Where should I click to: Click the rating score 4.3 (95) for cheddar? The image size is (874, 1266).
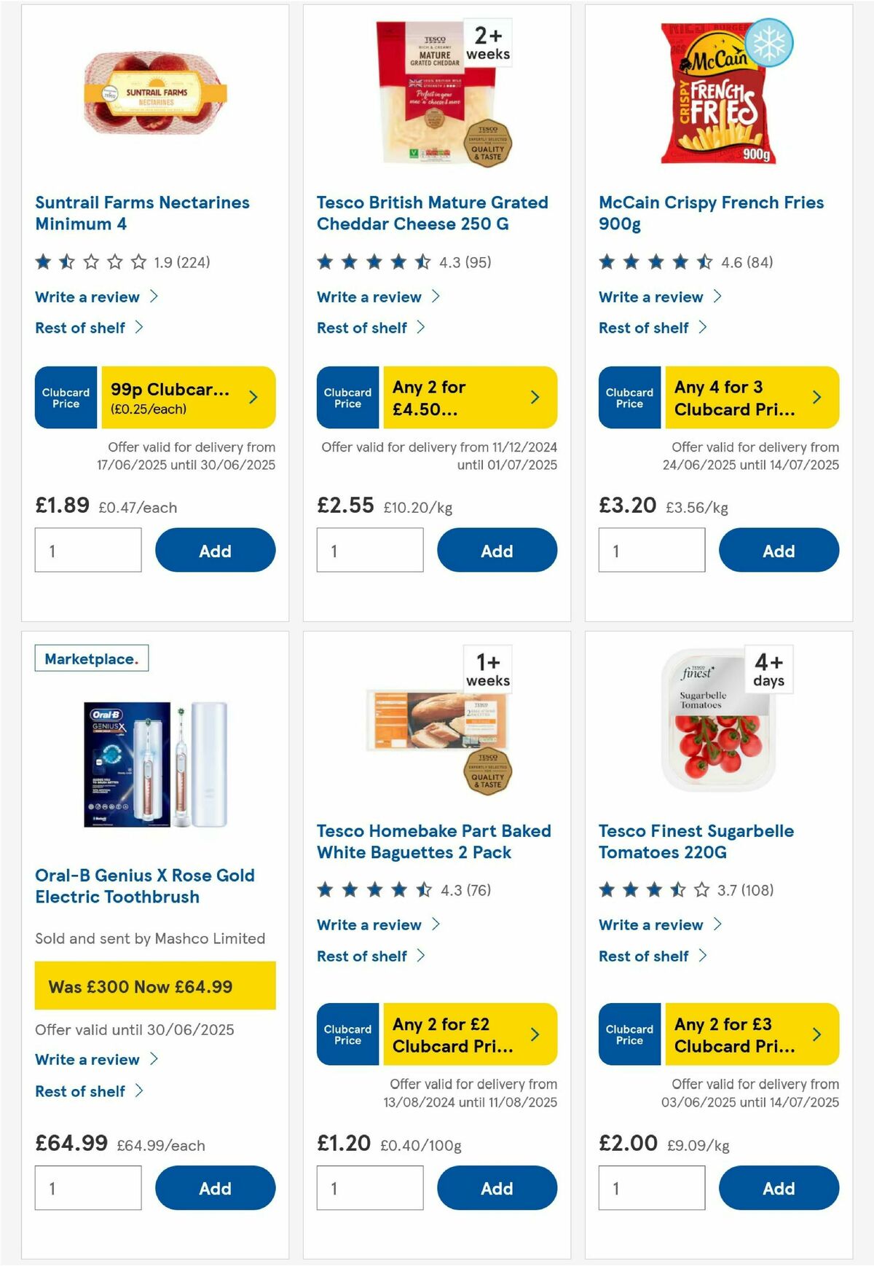click(x=465, y=264)
